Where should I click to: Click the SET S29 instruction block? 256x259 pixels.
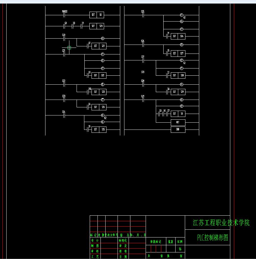(177, 92)
